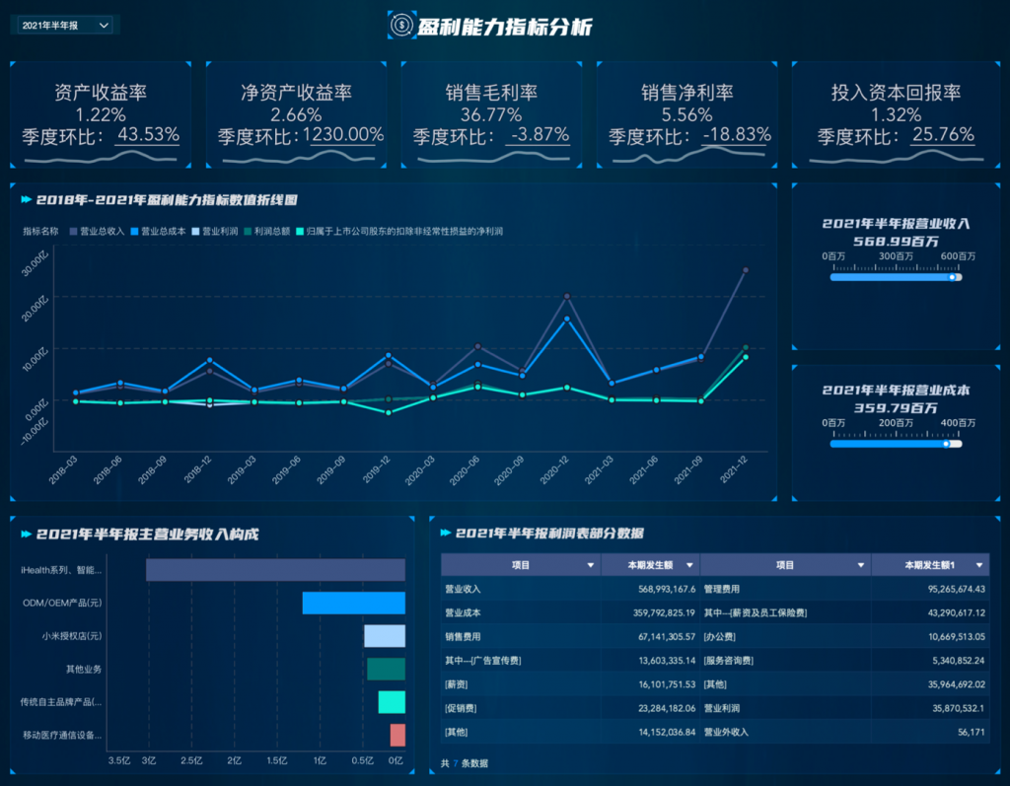Click the 其他业务 revenue bar
Viewport: 1010px width, 786px height.
[386, 669]
